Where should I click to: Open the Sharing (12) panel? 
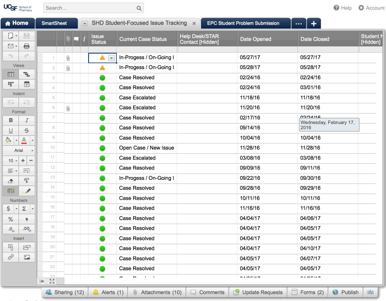tap(64, 292)
